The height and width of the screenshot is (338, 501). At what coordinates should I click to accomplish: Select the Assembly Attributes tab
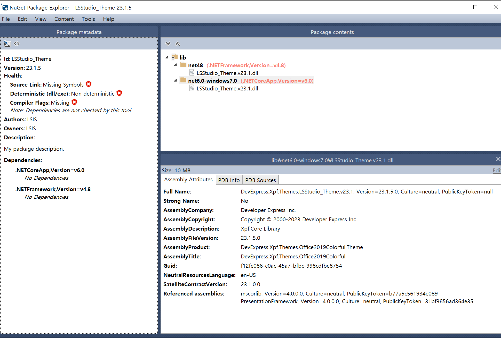188,180
